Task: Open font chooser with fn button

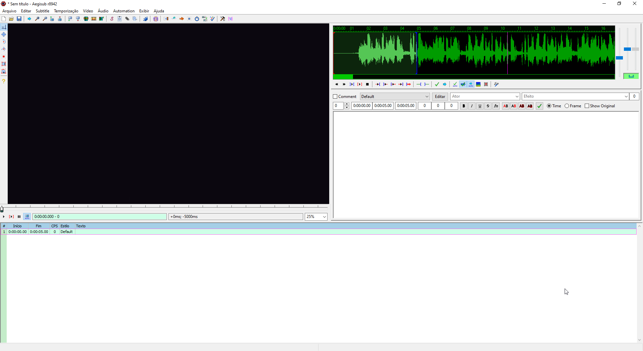Action: pyautogui.click(x=496, y=106)
